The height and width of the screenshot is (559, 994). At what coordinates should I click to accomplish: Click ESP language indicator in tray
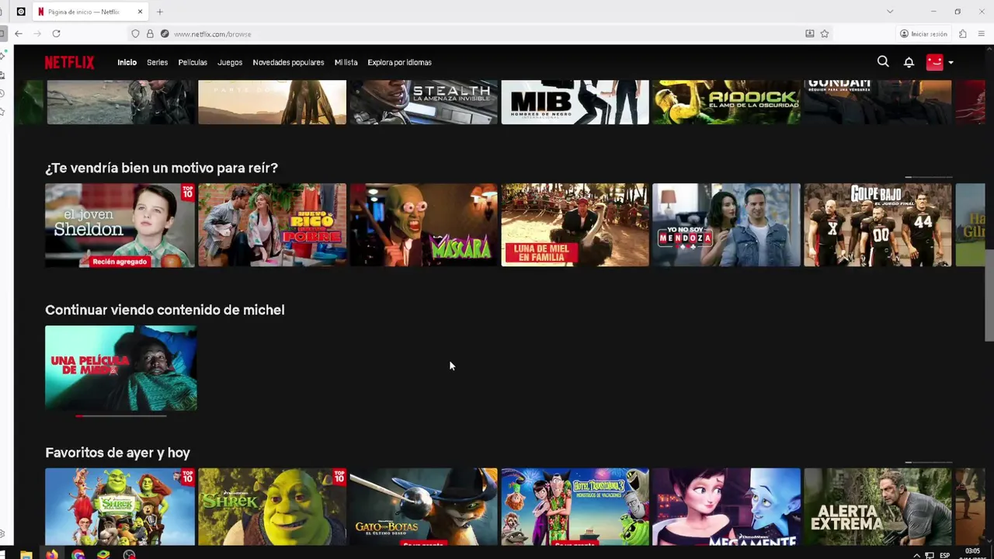tap(945, 555)
